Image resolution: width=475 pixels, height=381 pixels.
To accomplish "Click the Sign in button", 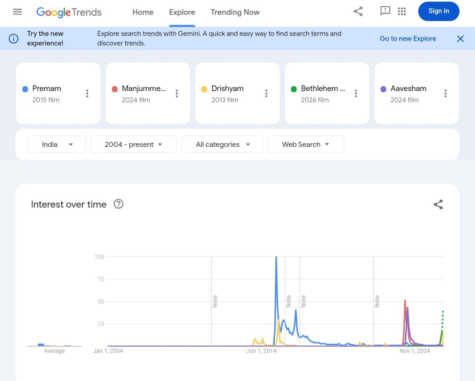I will (439, 11).
